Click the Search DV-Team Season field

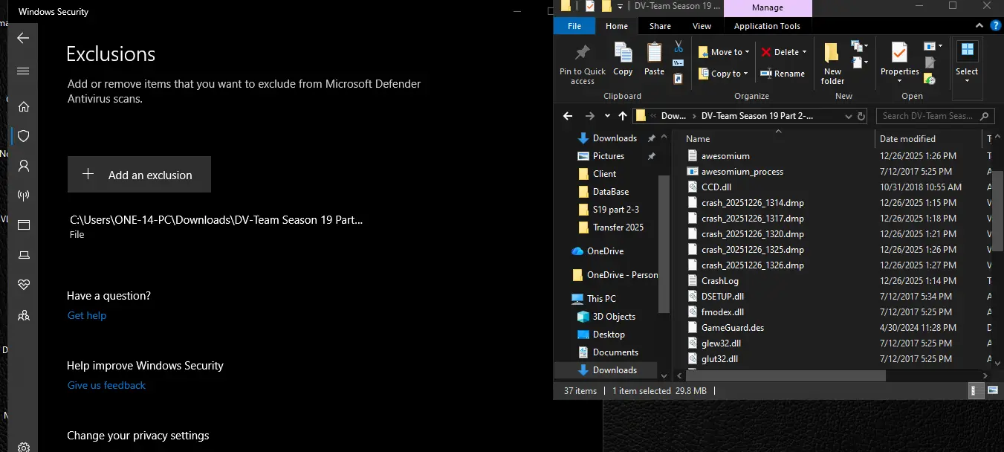(936, 116)
